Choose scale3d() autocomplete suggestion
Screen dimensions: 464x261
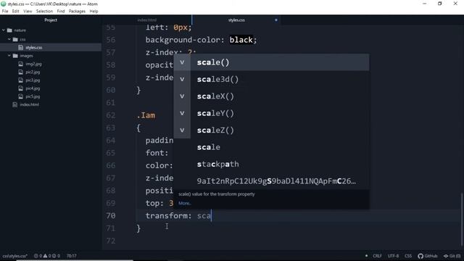[271, 79]
